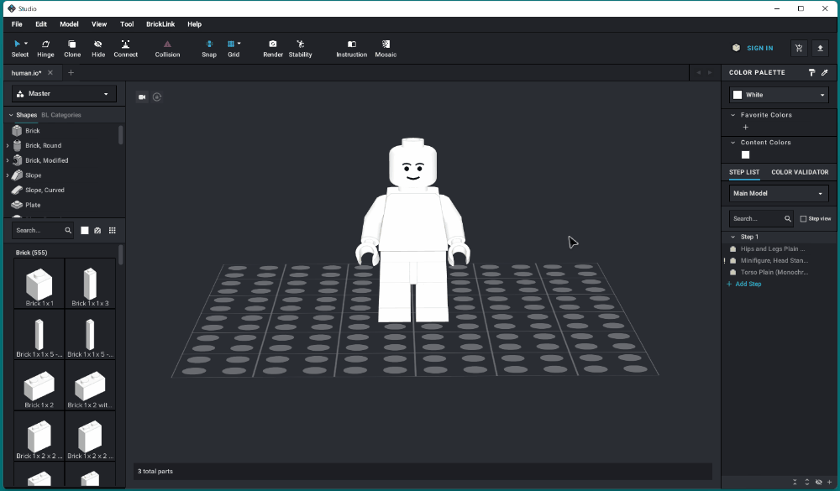Screen dimensions: 840x491
Task: Toggle Snap mode
Action: click(x=209, y=48)
